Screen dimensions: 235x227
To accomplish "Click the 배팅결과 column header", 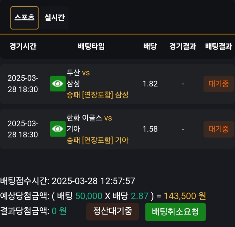I will tap(218, 46).
